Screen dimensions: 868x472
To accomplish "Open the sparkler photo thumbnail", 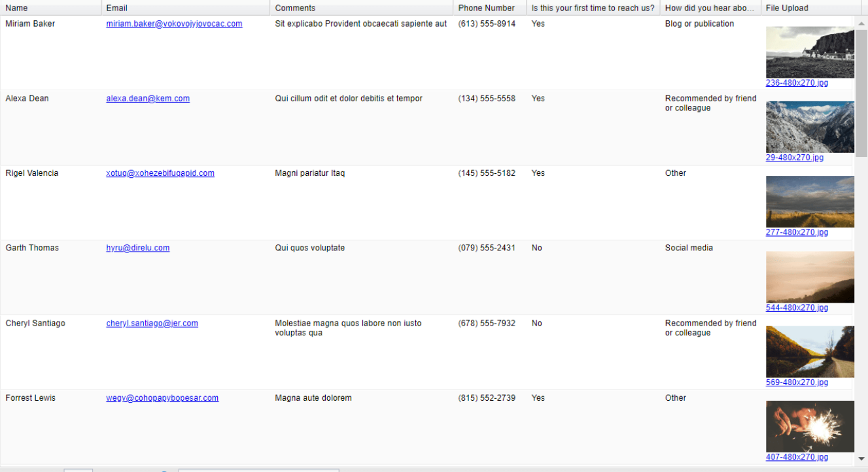I will click(x=810, y=426).
